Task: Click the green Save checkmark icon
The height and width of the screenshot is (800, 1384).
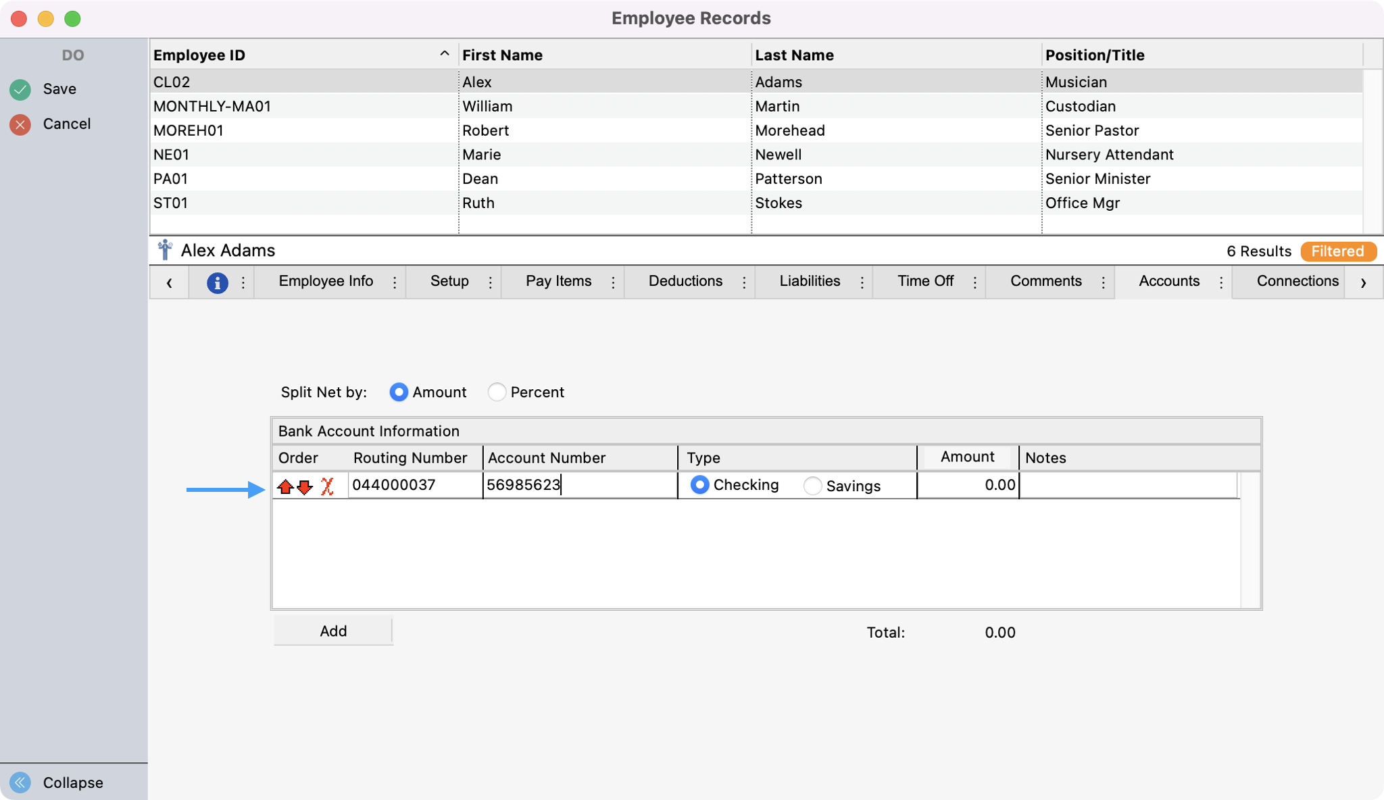Action: pyautogui.click(x=20, y=89)
